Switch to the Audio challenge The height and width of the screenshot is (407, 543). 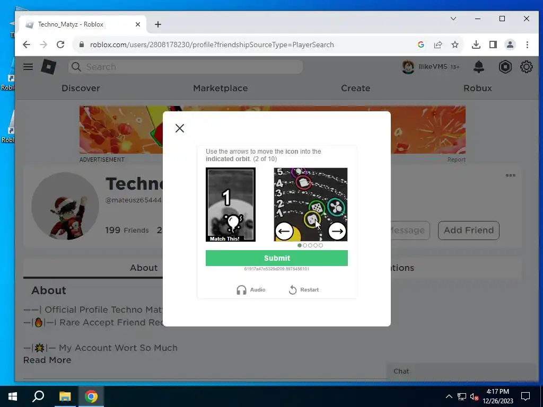pyautogui.click(x=251, y=290)
